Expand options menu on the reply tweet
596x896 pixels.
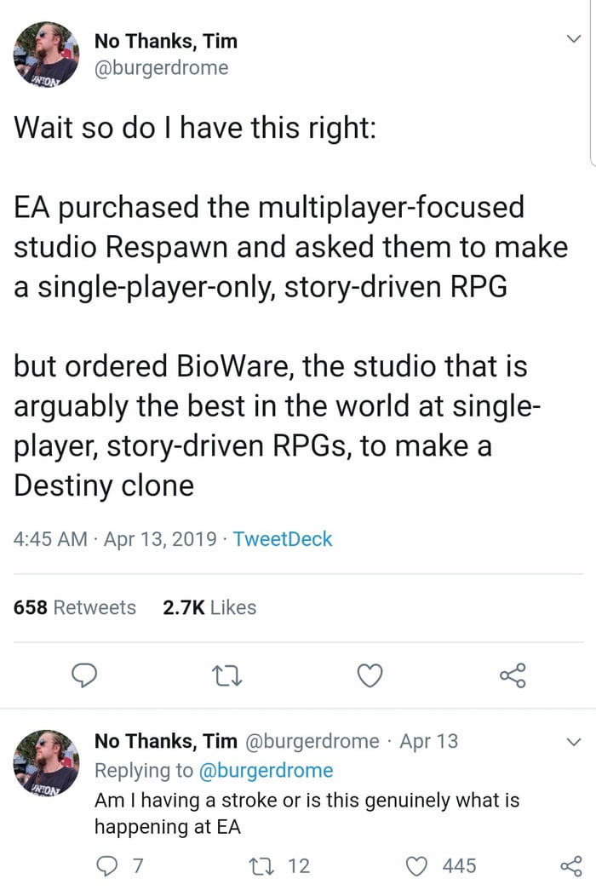tap(572, 741)
